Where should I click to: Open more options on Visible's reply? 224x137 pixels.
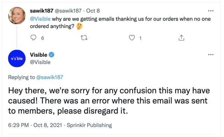[x=211, y=54]
